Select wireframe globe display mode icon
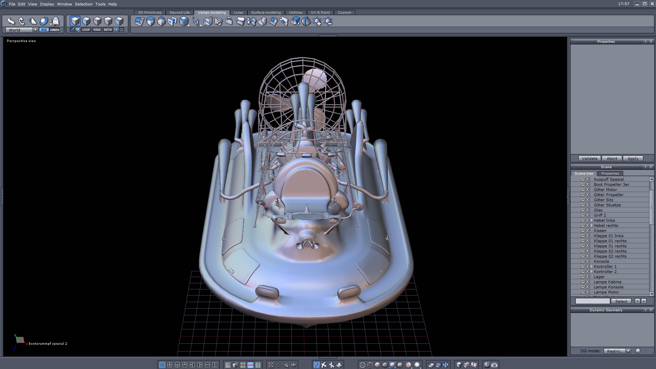656x369 pixels. pos(363,365)
